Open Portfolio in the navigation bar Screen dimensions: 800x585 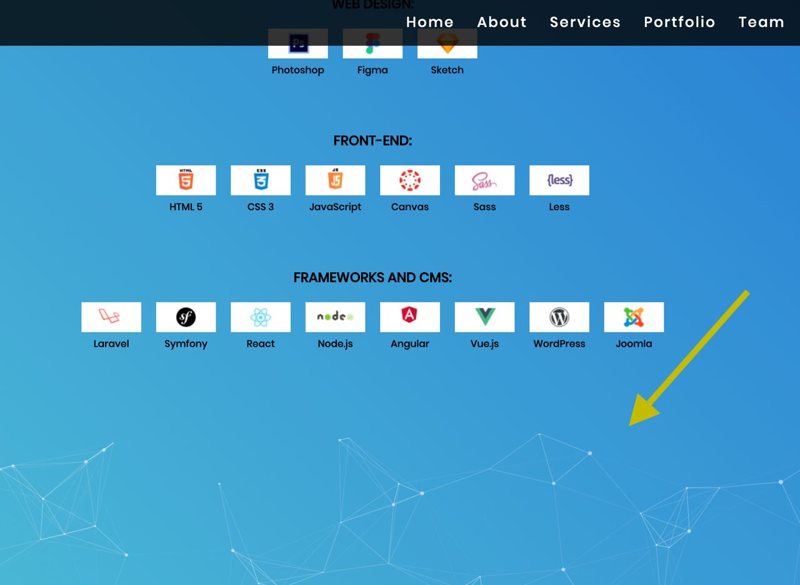tap(680, 22)
